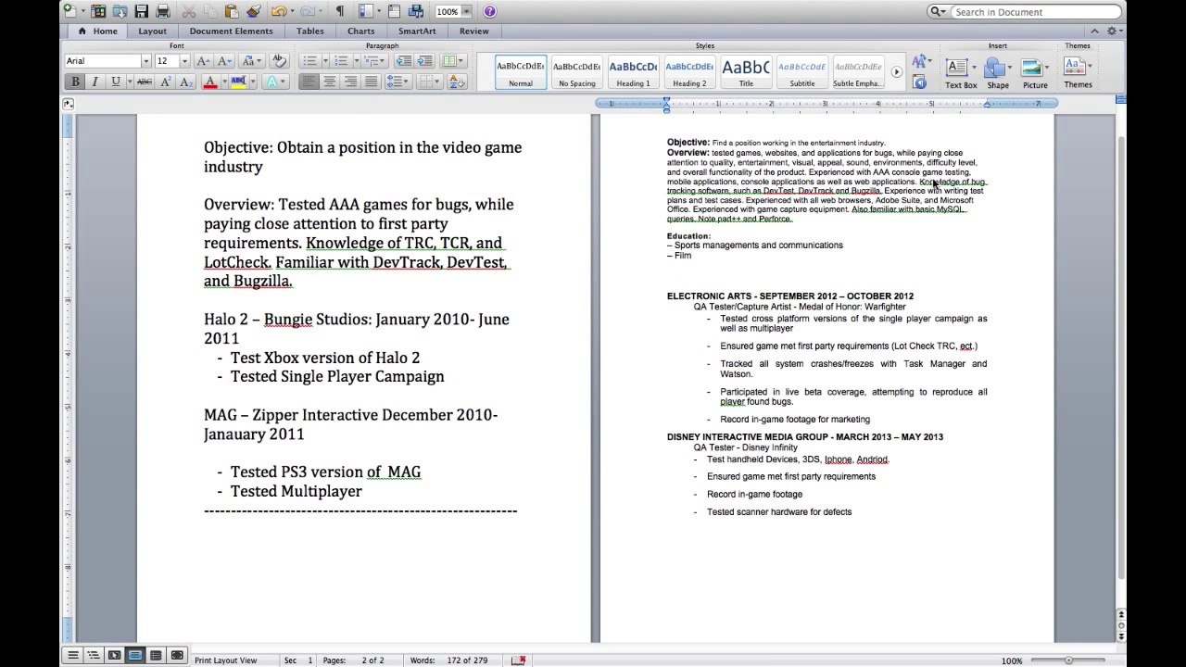This screenshot has height=667, width=1186.
Task: Open the Media Browser icon
Action: point(416,11)
